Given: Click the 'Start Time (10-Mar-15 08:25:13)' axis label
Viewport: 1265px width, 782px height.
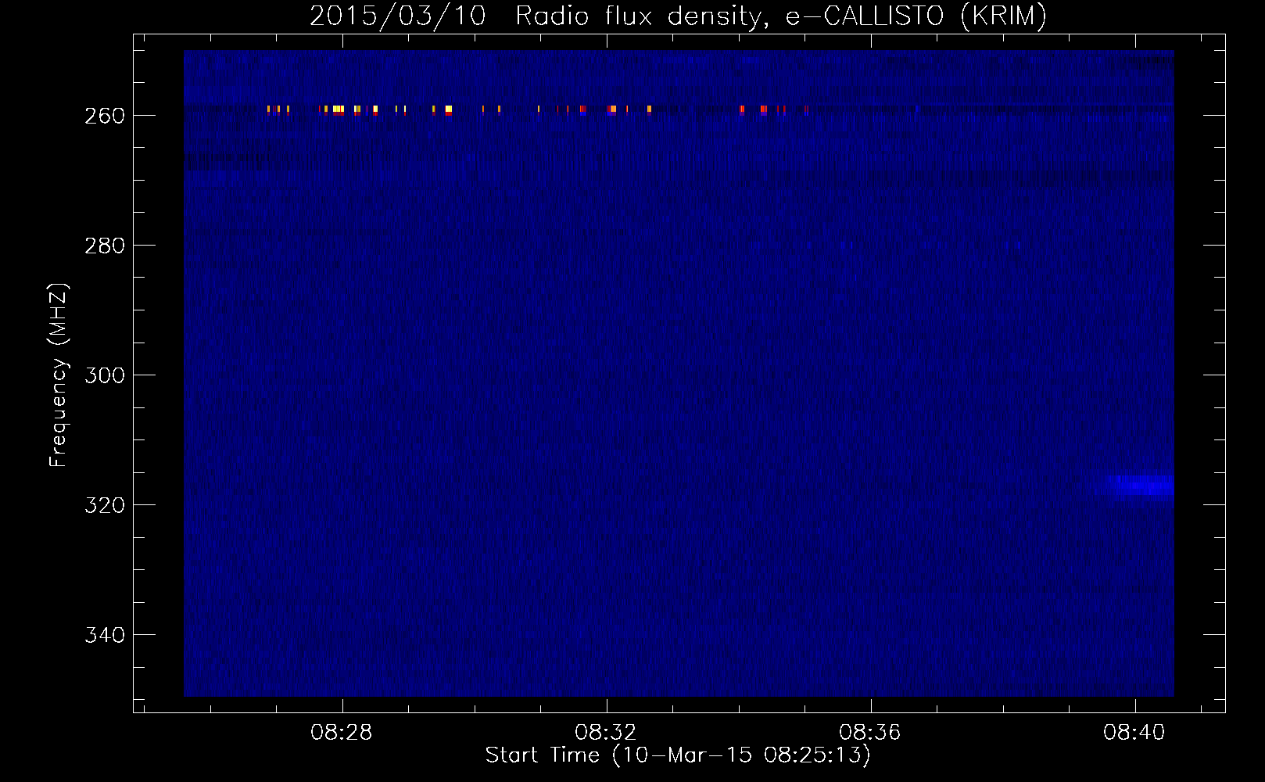Looking at the screenshot, I should pos(678,755).
